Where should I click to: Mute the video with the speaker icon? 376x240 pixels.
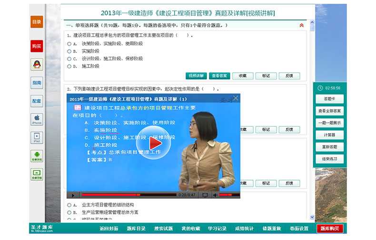(215, 195)
